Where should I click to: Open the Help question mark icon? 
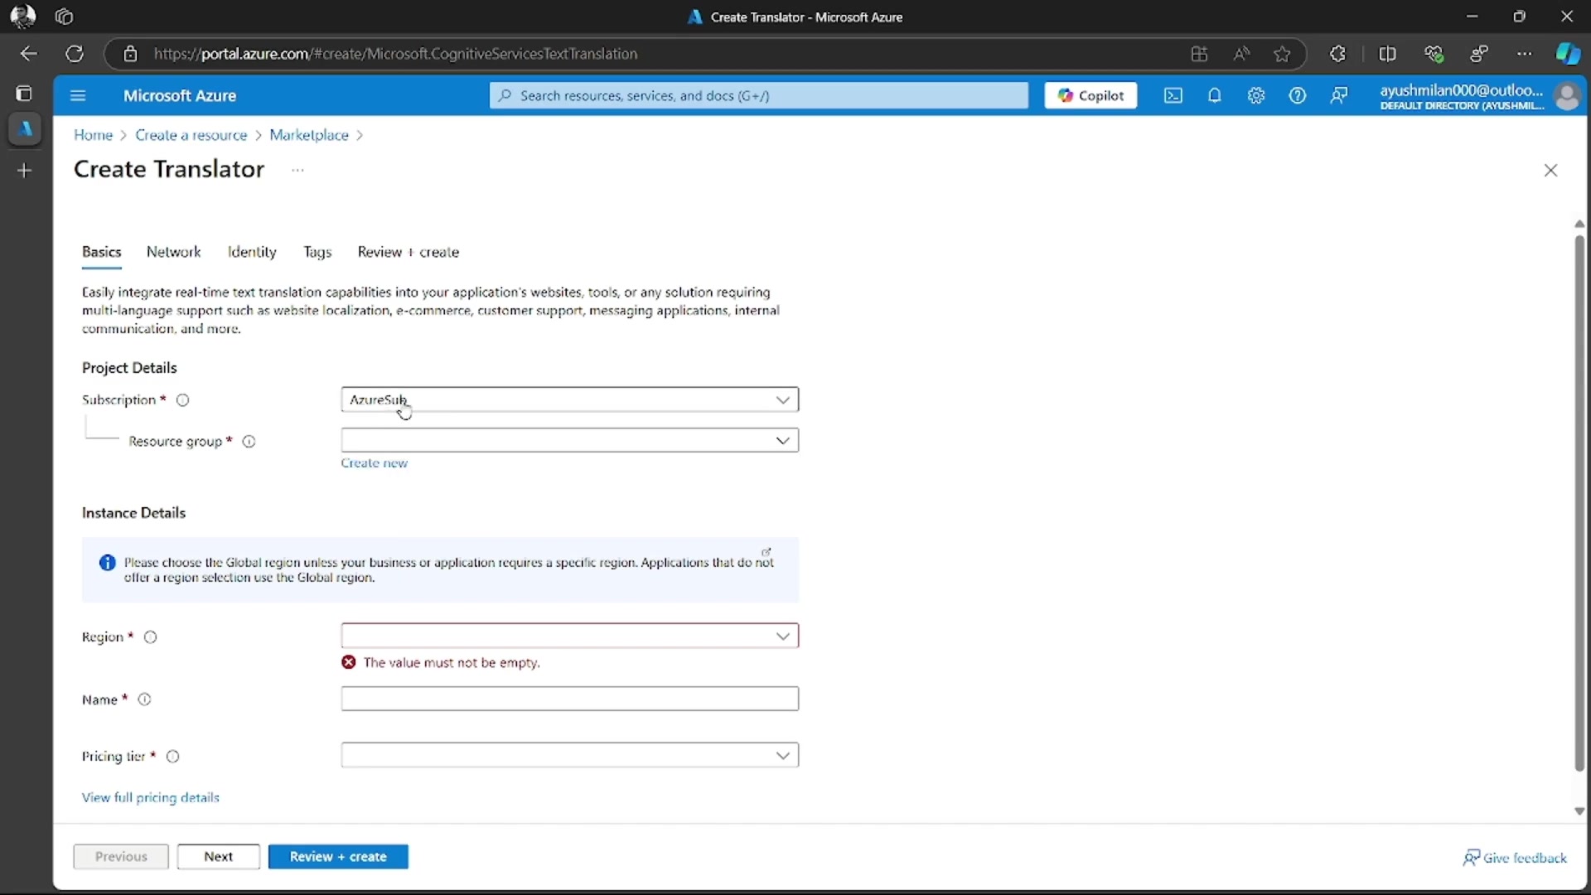(1297, 95)
